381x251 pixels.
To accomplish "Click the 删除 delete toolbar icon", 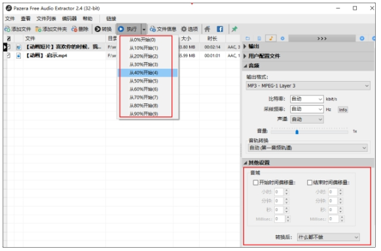I will pyautogui.click(x=75, y=29).
